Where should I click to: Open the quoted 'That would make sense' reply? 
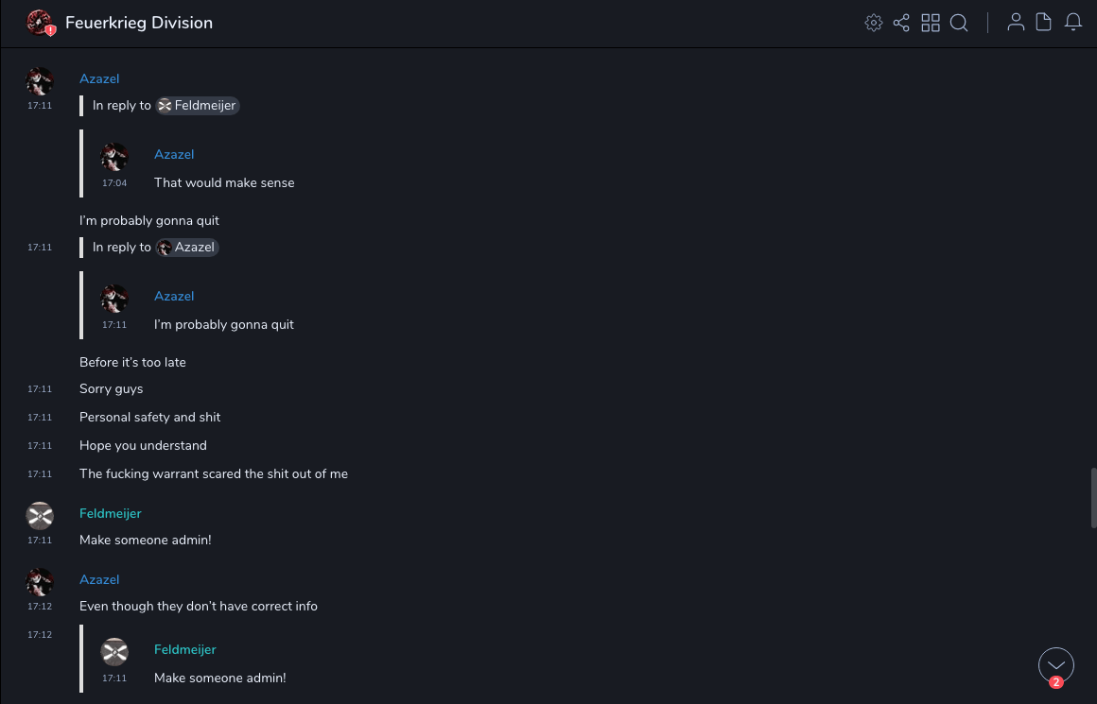click(224, 182)
